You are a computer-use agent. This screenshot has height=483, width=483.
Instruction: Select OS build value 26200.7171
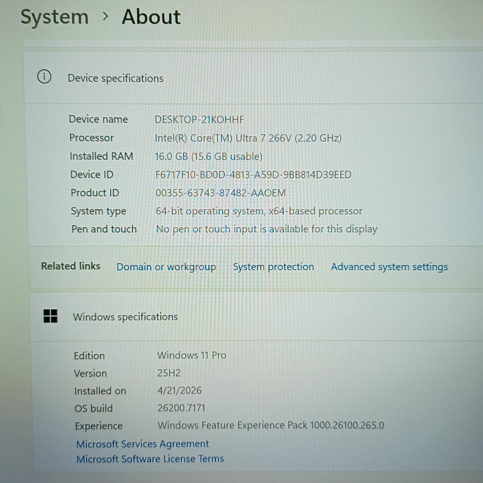pyautogui.click(x=181, y=408)
